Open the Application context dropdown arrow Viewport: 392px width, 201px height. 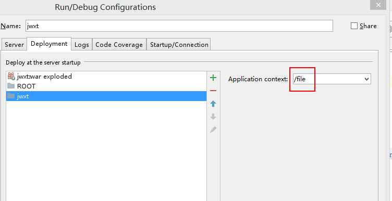(x=367, y=79)
